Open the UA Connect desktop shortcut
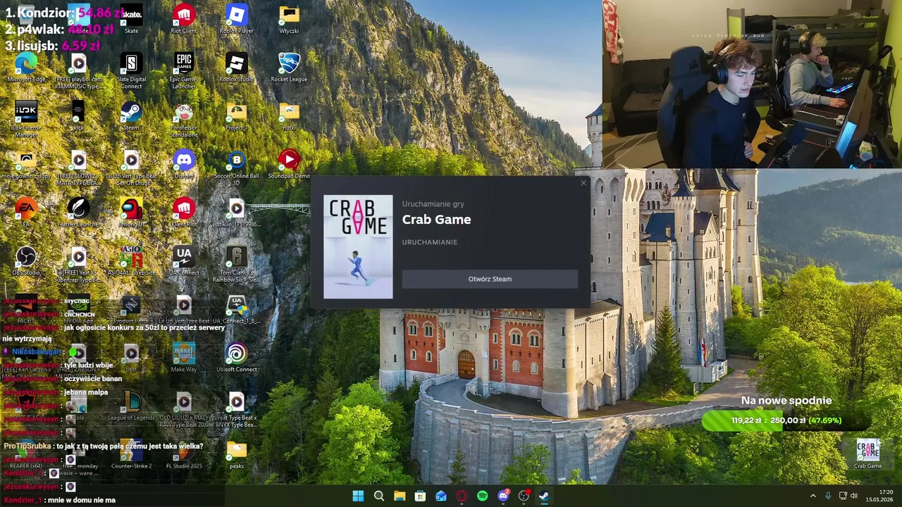 point(184,262)
